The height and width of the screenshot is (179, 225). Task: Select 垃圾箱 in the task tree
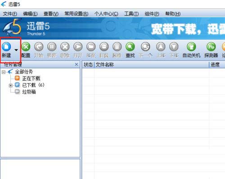tap(29, 92)
